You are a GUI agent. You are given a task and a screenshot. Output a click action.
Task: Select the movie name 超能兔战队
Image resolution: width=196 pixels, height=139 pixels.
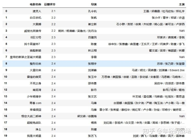[34, 123]
